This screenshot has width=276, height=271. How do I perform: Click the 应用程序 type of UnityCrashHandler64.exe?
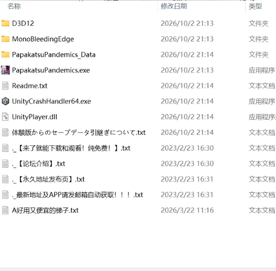(262, 102)
